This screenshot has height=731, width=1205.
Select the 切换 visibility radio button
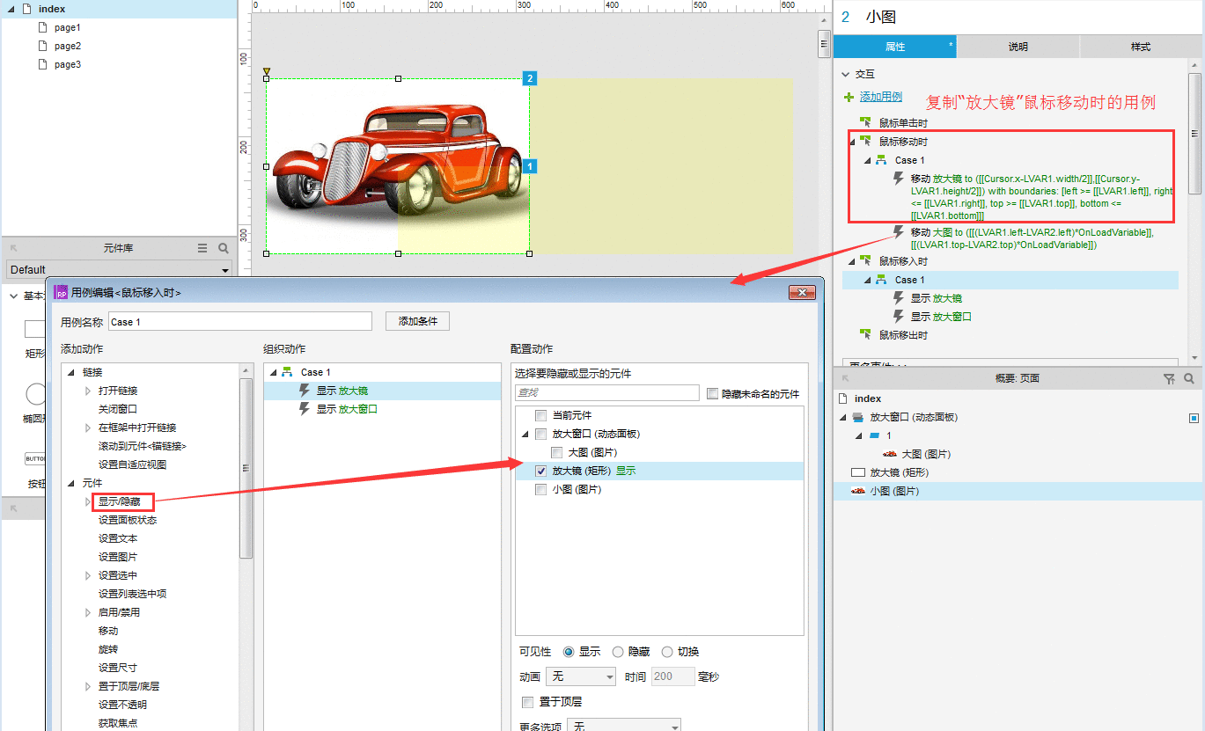667,652
